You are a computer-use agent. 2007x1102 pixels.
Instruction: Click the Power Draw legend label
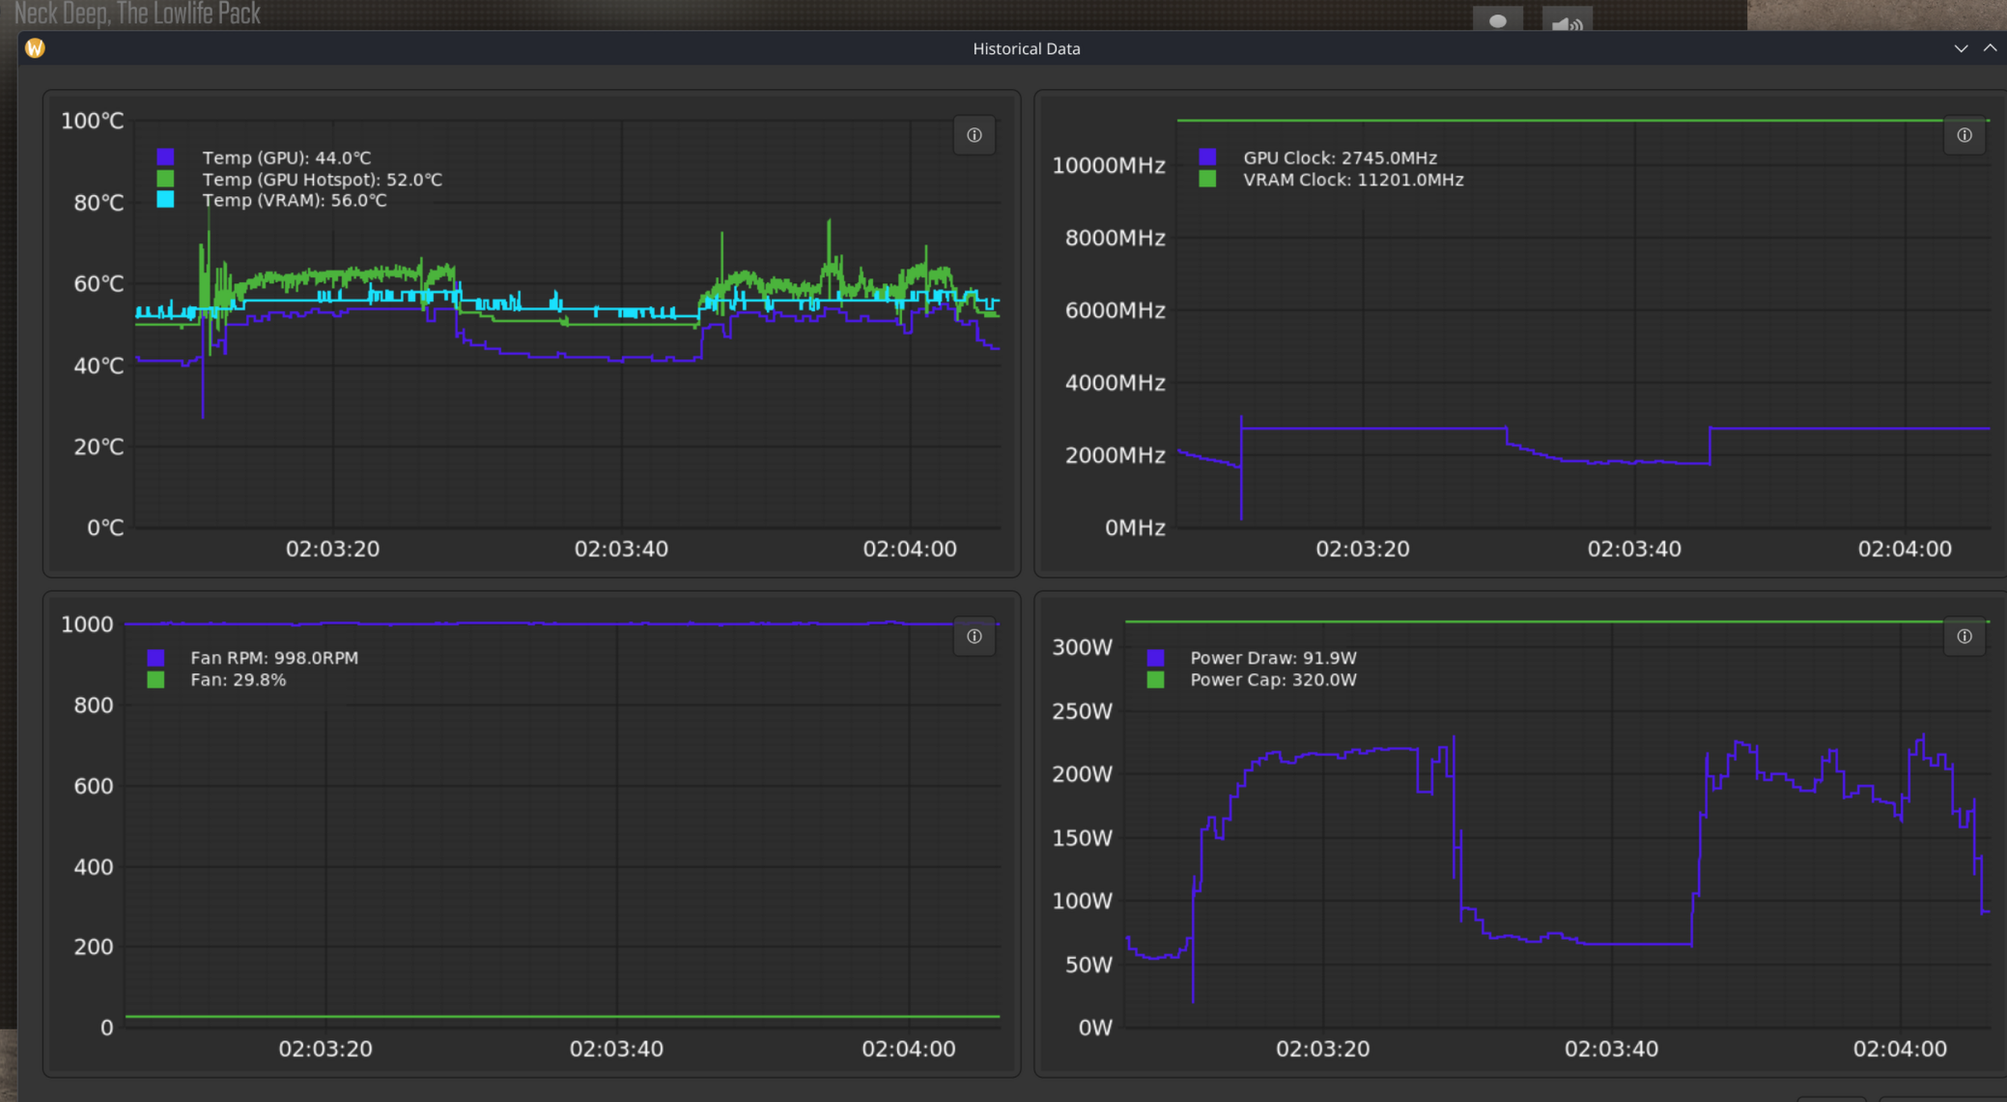click(1272, 658)
